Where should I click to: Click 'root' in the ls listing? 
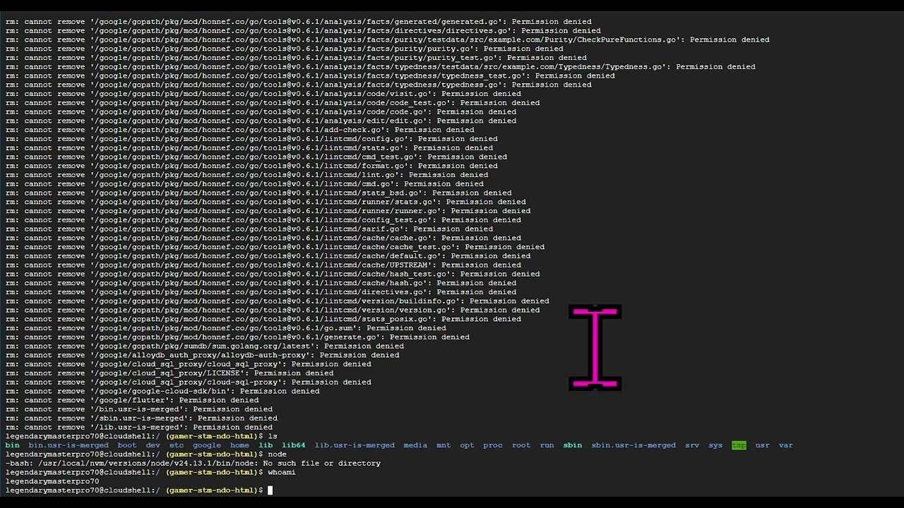tap(521, 445)
